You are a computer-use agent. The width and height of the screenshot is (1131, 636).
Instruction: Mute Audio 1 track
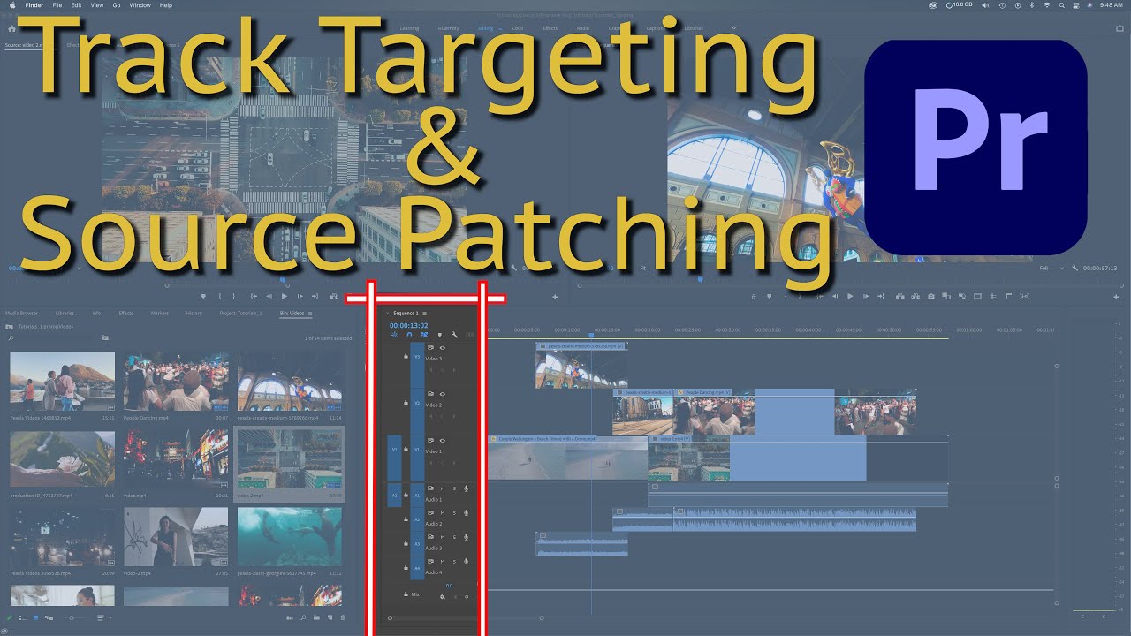pos(443,488)
